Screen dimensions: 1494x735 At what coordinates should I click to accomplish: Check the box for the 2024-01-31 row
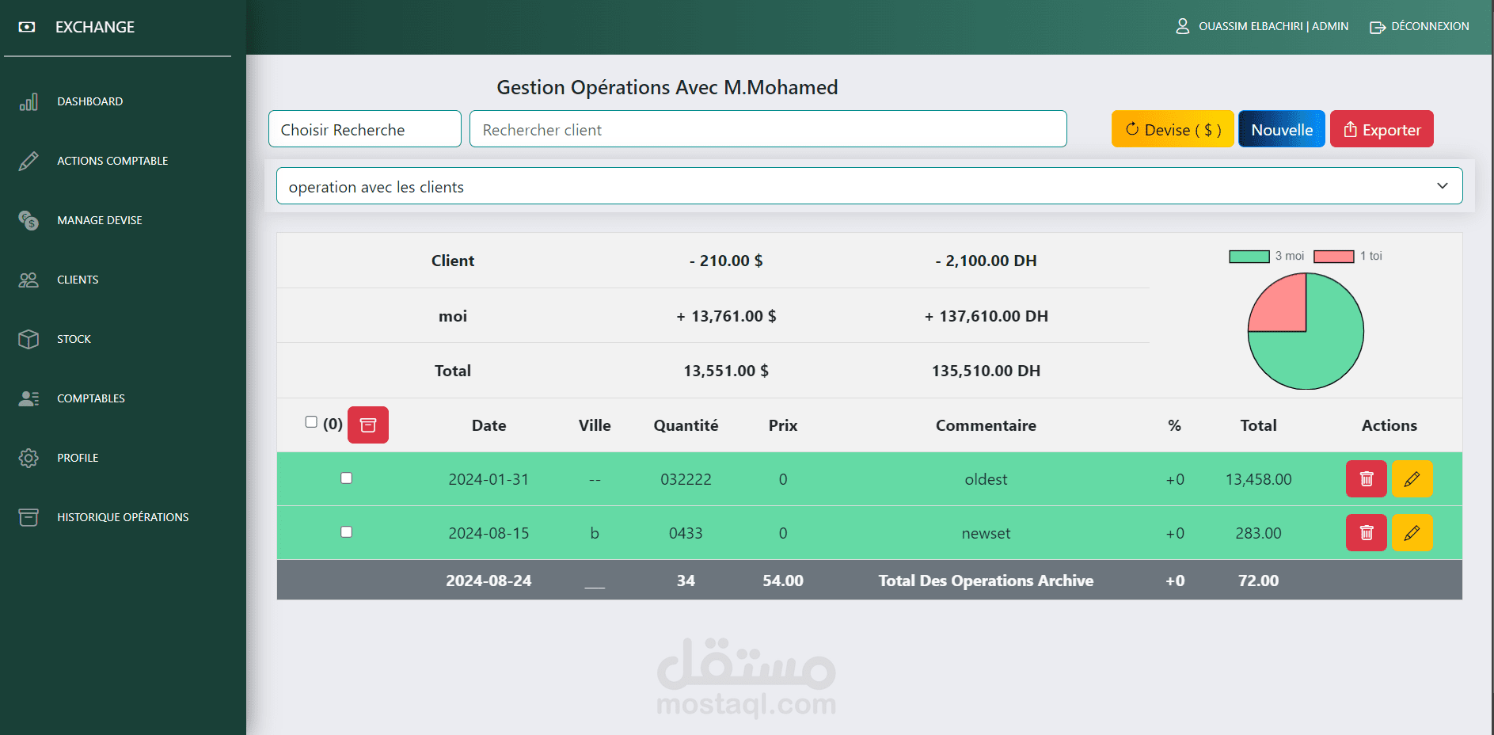click(x=346, y=478)
